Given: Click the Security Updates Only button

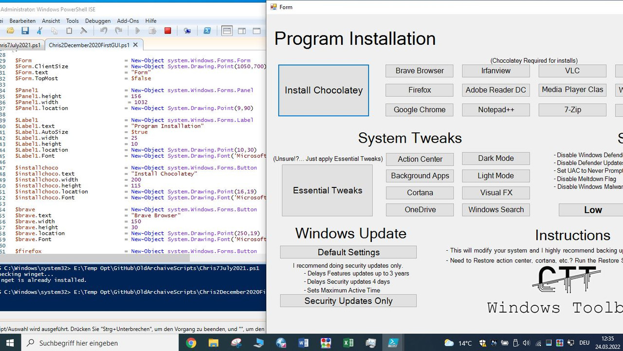Looking at the screenshot, I should click(x=348, y=301).
